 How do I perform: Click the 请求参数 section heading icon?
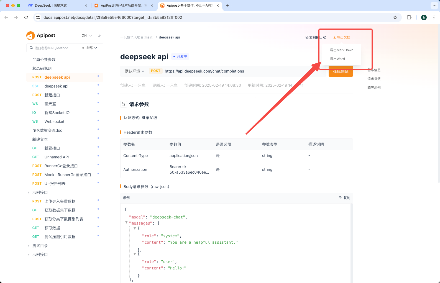coord(124,104)
